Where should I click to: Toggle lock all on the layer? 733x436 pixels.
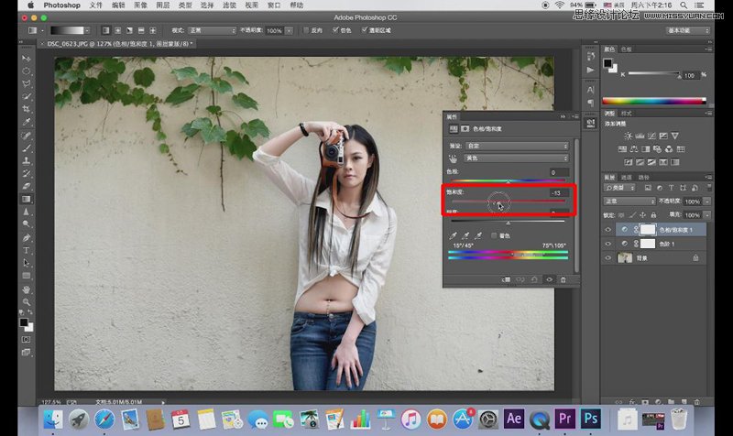click(x=653, y=215)
